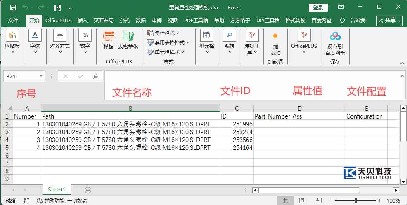The image size is (407, 205).
Task: Select column B header
Action: click(130, 108)
